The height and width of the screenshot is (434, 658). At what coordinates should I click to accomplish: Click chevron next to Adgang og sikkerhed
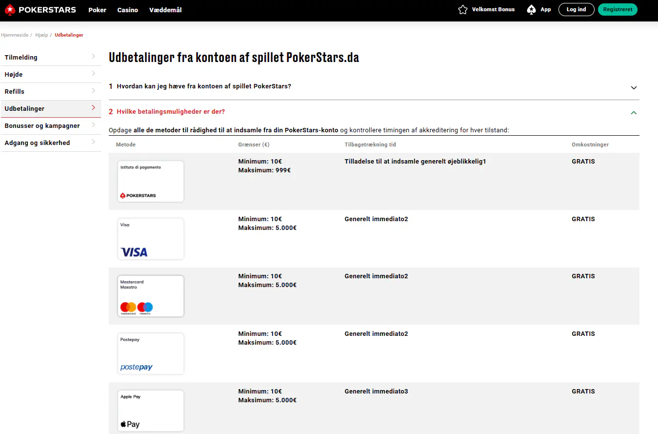(93, 142)
